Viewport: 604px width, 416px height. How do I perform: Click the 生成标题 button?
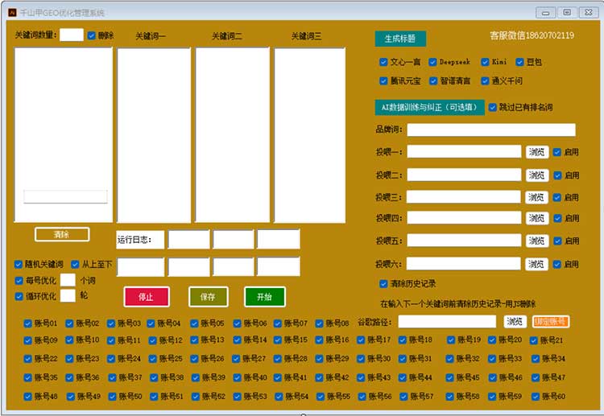pos(400,39)
